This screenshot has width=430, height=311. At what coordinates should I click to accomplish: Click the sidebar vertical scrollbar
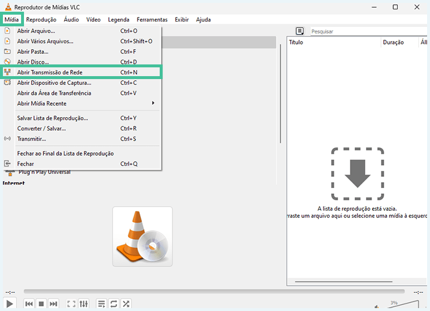click(280, 94)
